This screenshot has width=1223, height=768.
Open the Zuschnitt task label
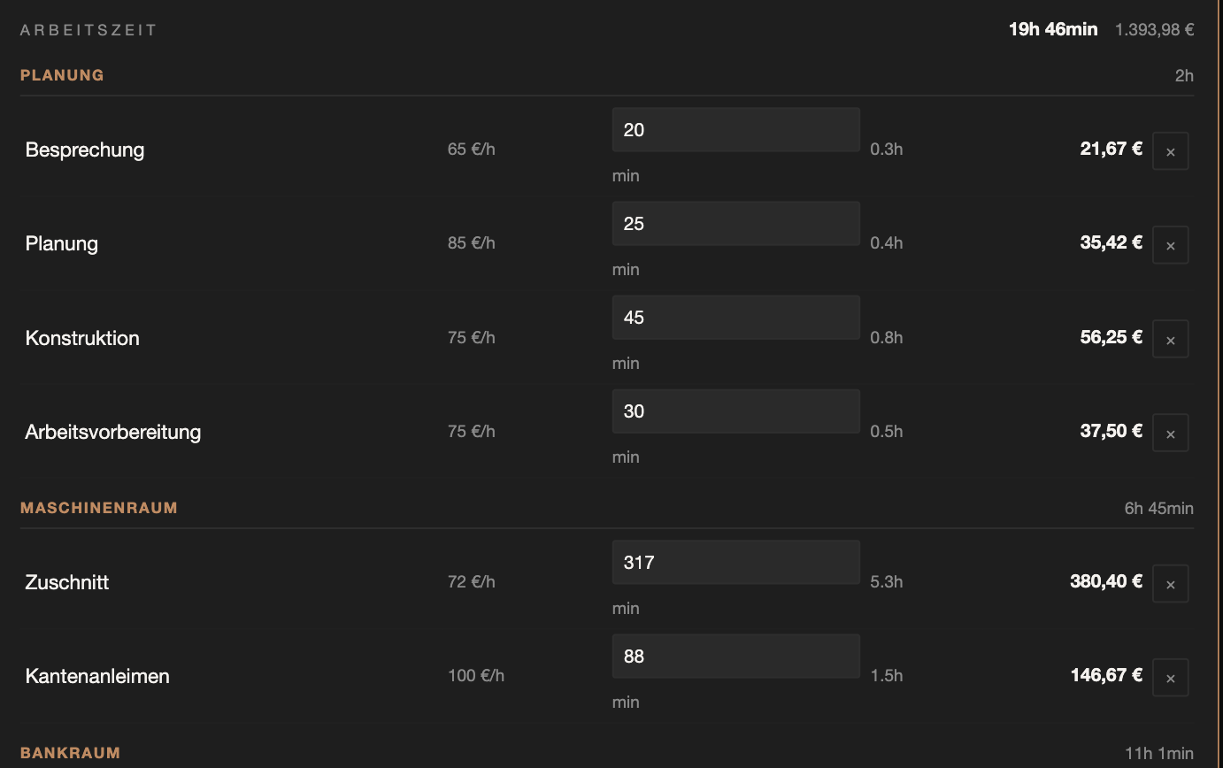(67, 582)
